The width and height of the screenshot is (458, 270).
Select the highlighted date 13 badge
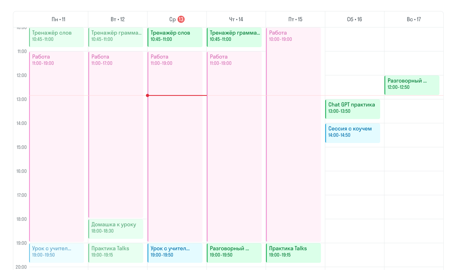(181, 19)
